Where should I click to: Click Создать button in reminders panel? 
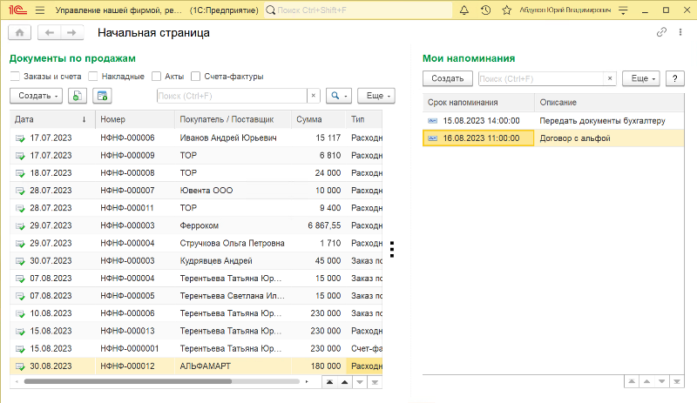pyautogui.click(x=448, y=78)
